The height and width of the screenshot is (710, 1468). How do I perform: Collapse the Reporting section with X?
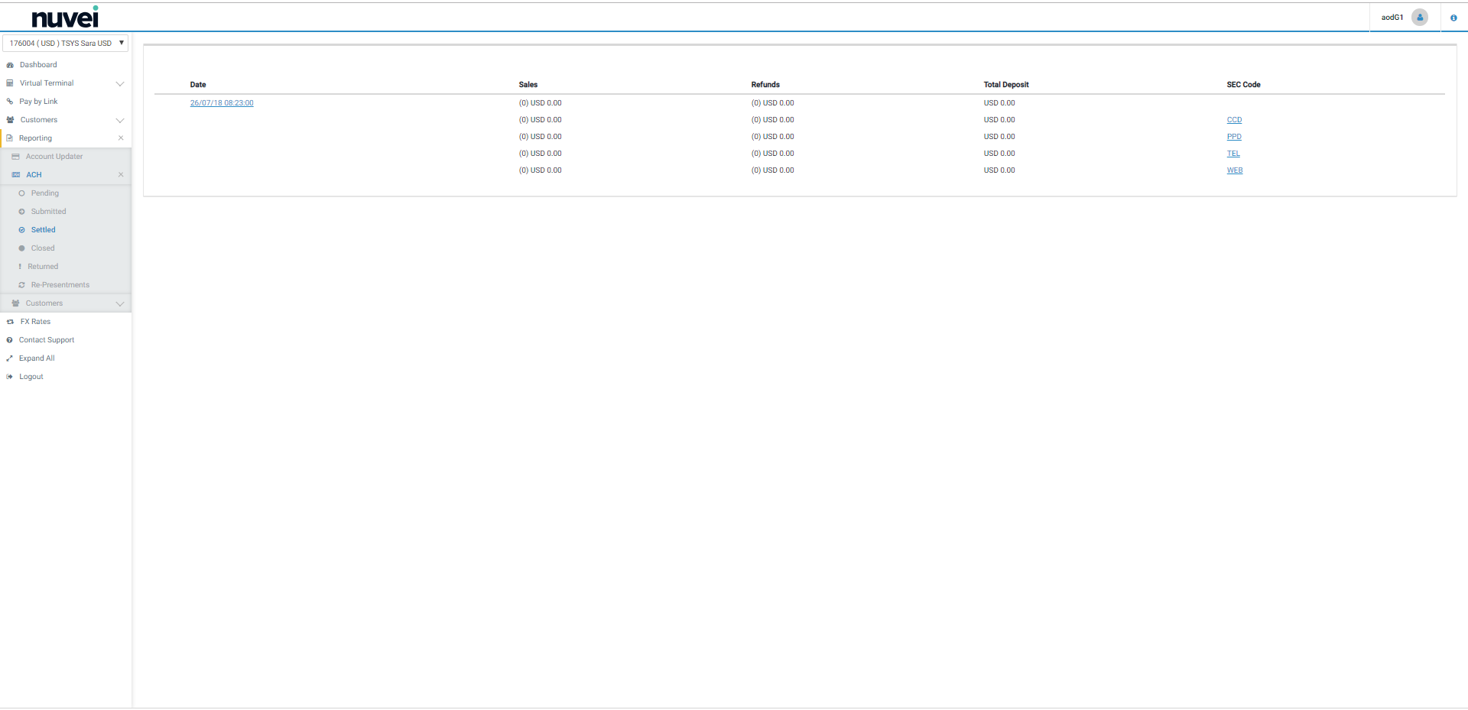pyautogui.click(x=121, y=138)
